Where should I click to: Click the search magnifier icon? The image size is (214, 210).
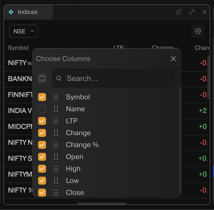(59, 79)
